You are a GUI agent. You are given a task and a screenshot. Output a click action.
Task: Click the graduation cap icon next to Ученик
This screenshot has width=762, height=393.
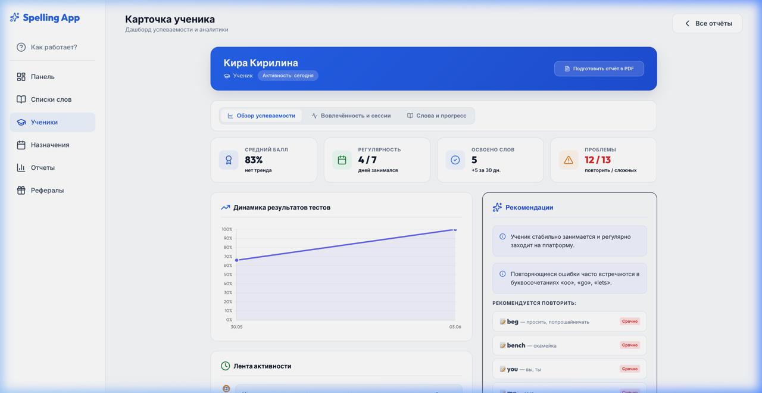227,76
